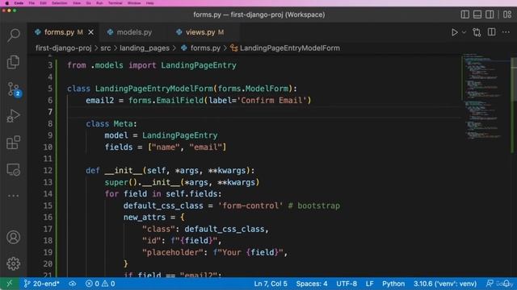517x290 pixels.
Task: Select interpreter 3.10.6 venv
Action: (x=445, y=284)
